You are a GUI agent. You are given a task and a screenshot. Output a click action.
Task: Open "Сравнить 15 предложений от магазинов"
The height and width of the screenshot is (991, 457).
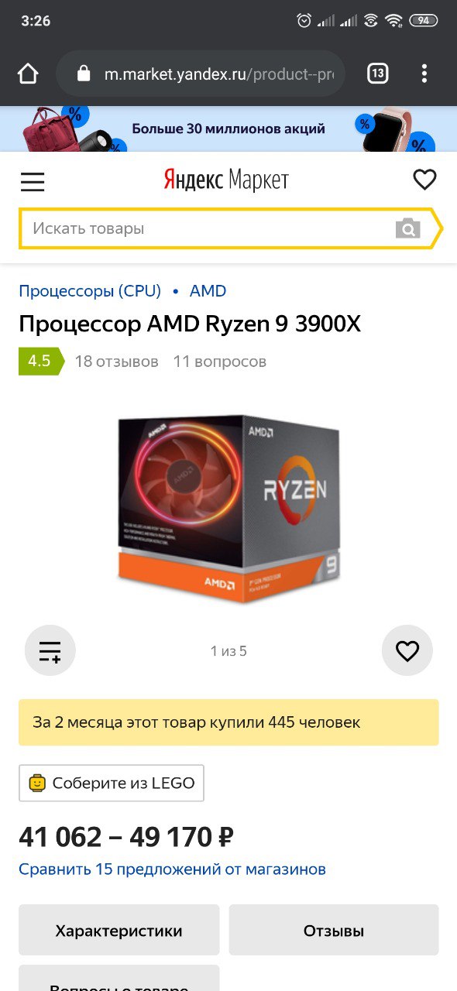click(x=172, y=869)
